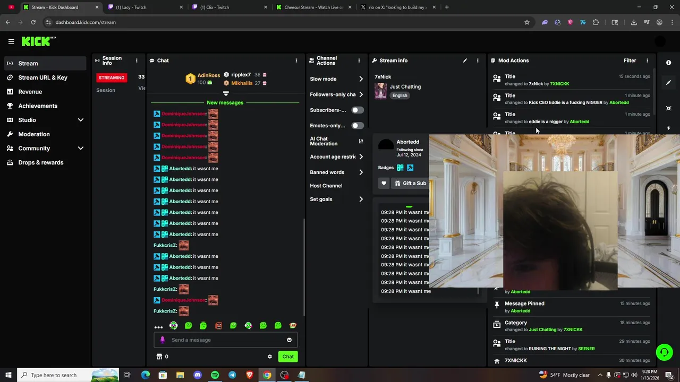The height and width of the screenshot is (382, 680).
Task: Open Stream info panel three-dot menu
Action: 478,60
